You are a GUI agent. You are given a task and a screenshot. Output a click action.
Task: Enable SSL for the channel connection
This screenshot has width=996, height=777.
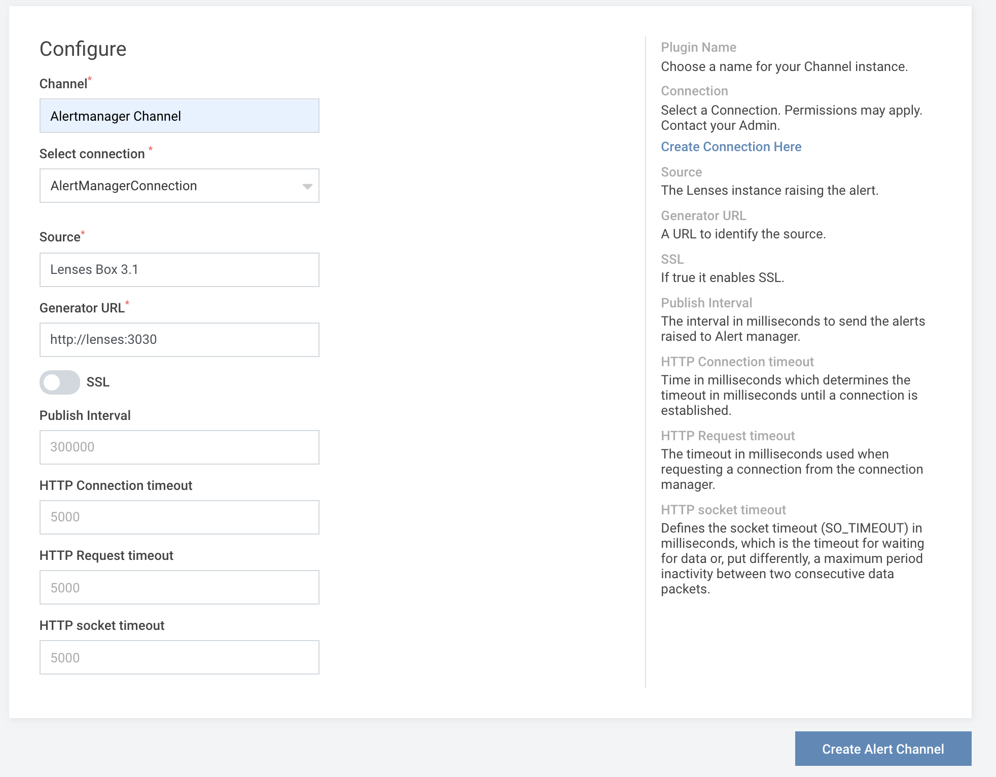[x=61, y=381]
